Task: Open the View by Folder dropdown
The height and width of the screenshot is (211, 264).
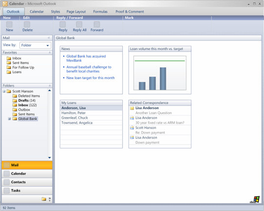Action: coord(35,45)
